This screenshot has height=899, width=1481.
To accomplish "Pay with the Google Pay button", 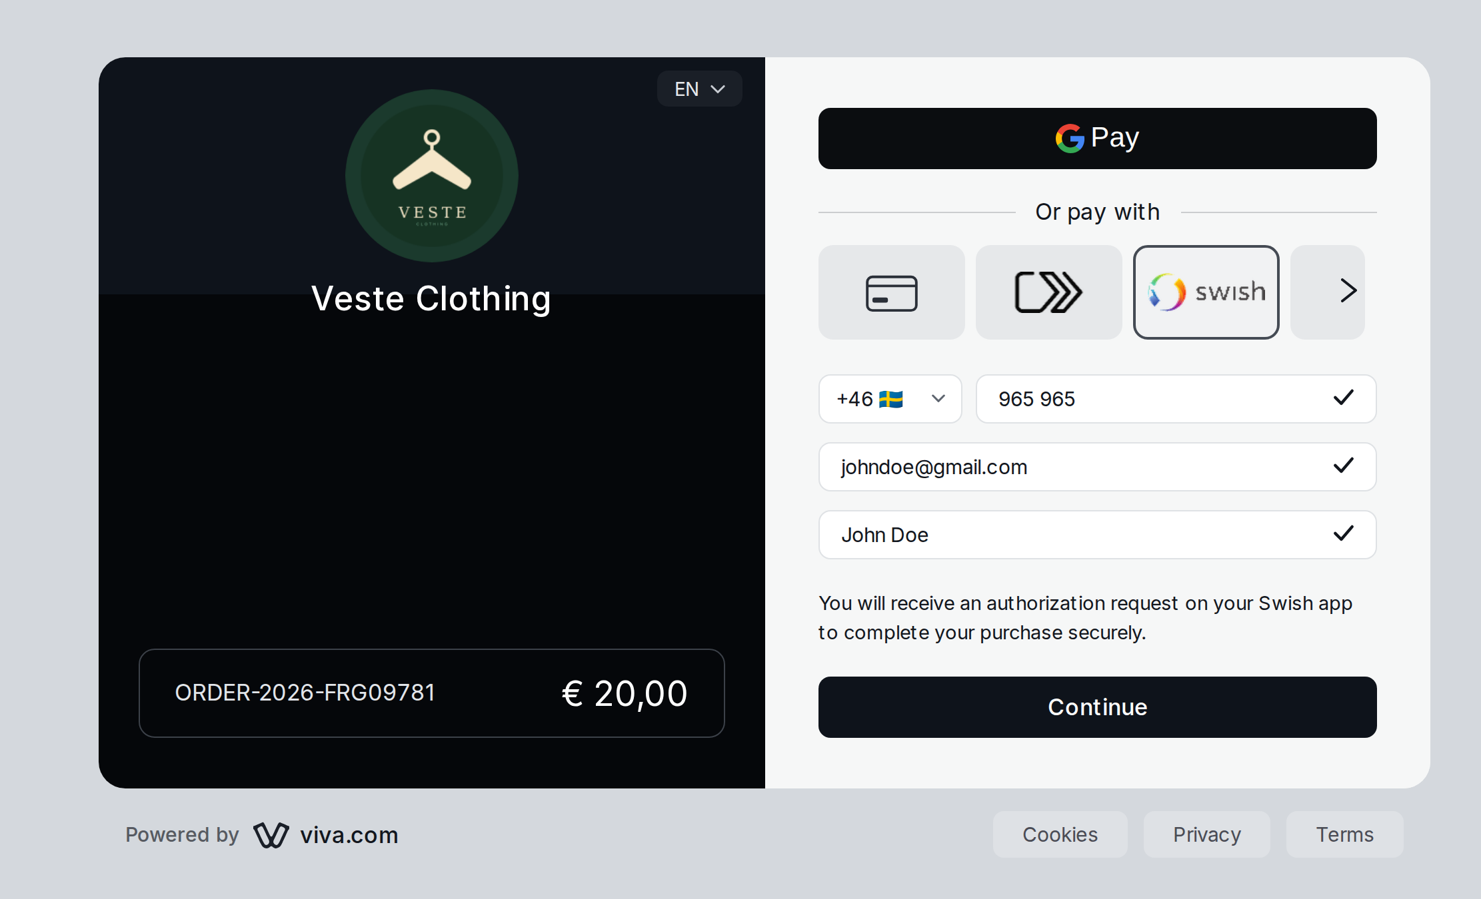I will [1097, 139].
